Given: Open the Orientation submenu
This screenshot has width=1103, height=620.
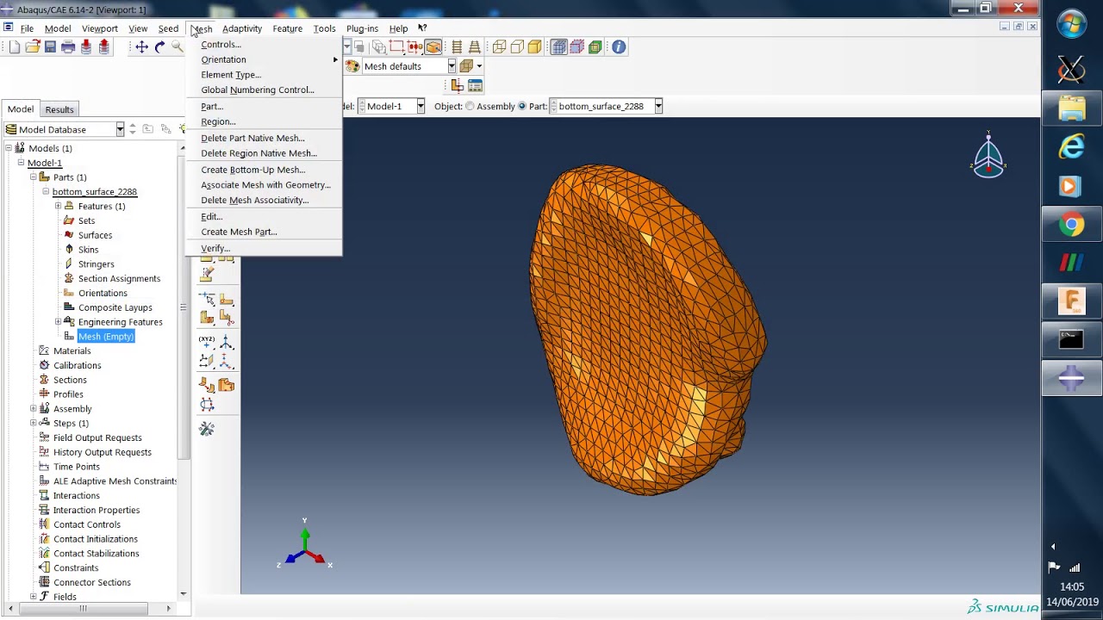Looking at the screenshot, I should pos(264,59).
